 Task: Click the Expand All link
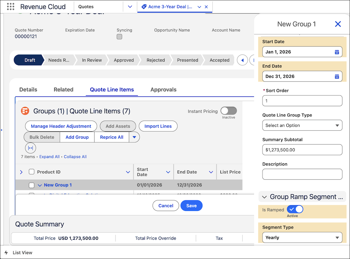(x=49, y=157)
